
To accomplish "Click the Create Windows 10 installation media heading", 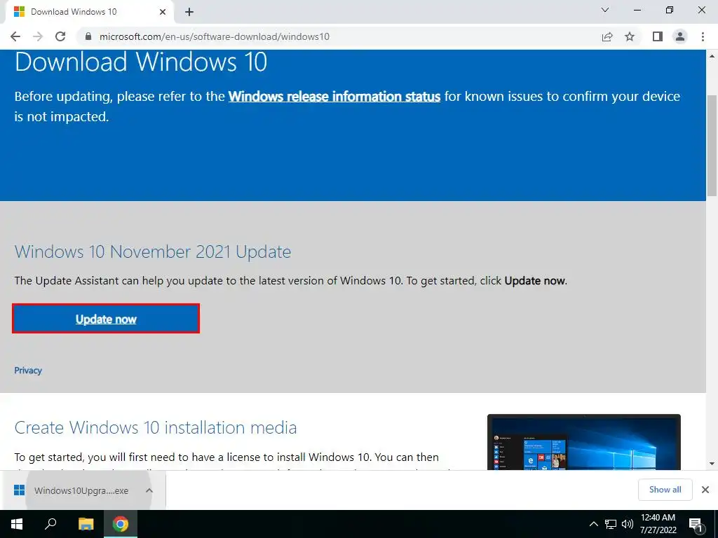I will coord(156,428).
